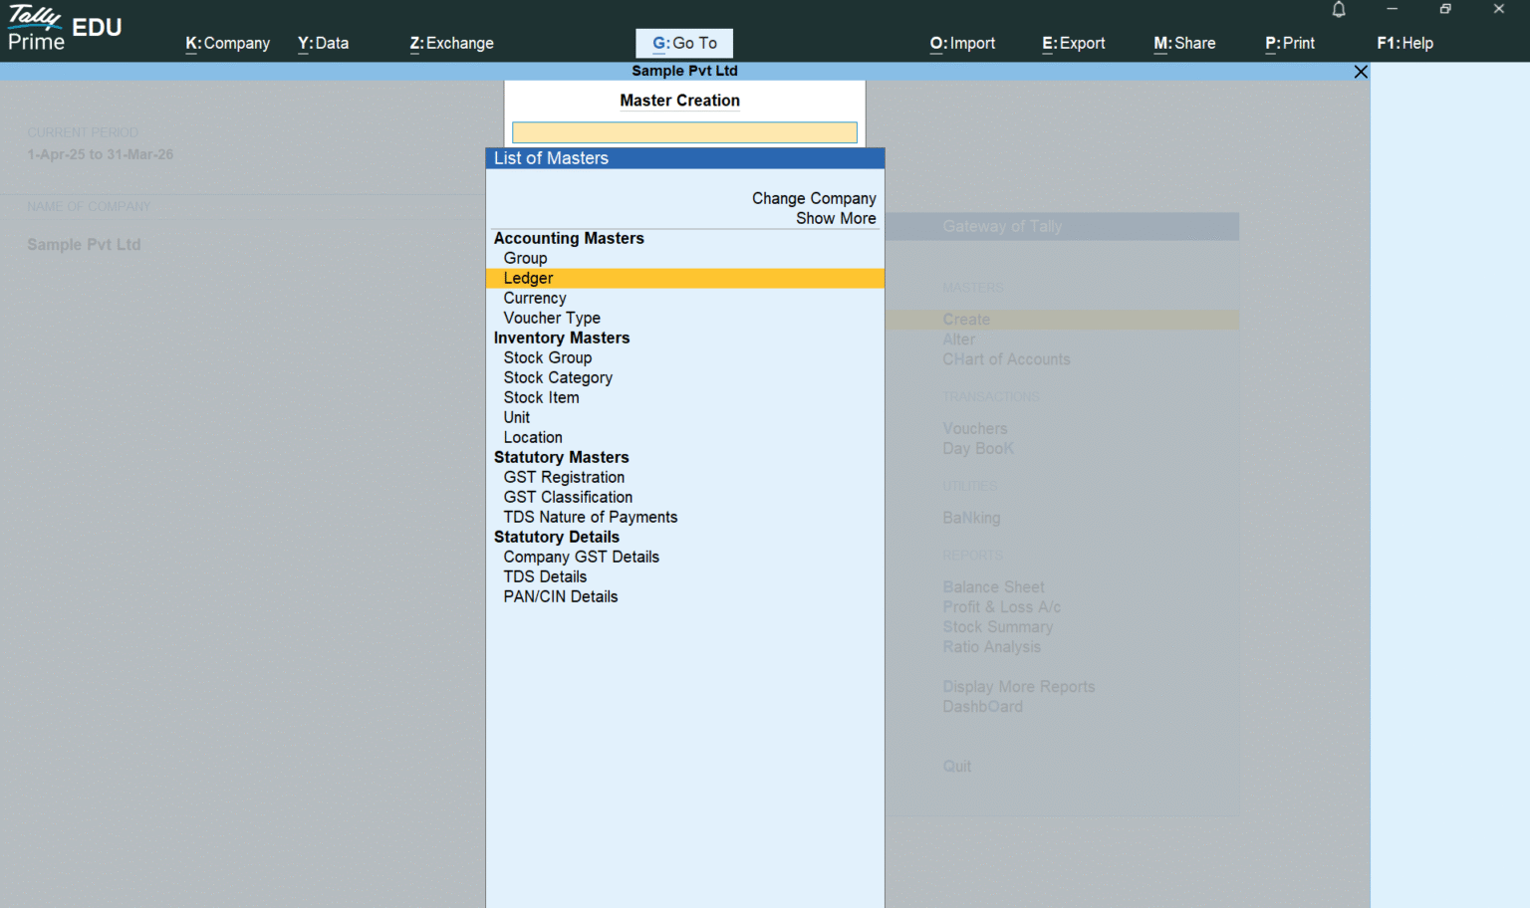Open the Go To search bar
Viewport: 1530px width, 908px height.
pyautogui.click(x=684, y=43)
